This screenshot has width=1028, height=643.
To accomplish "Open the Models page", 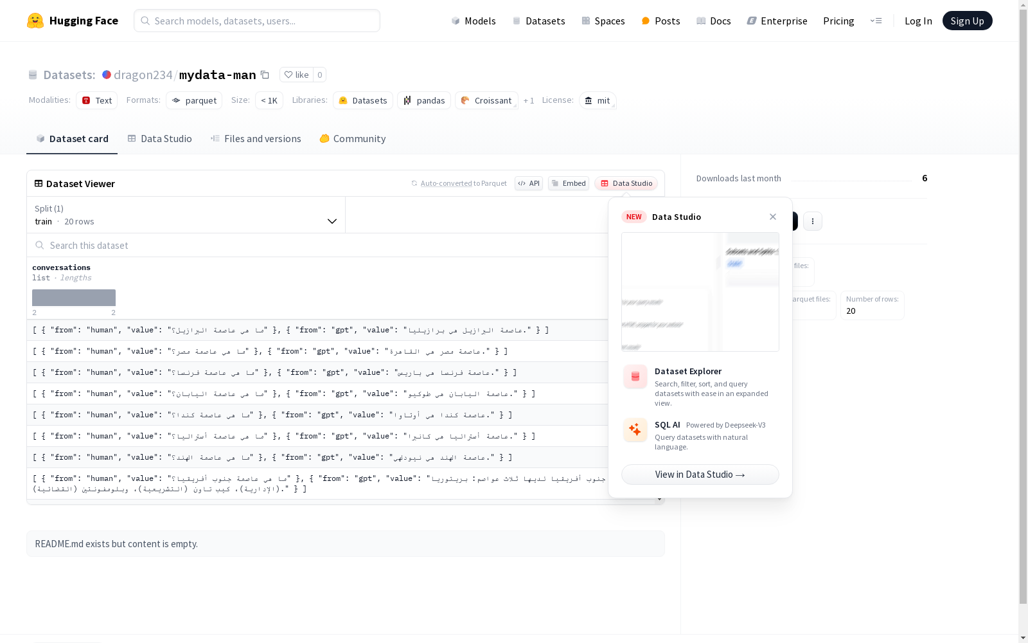I will [474, 21].
